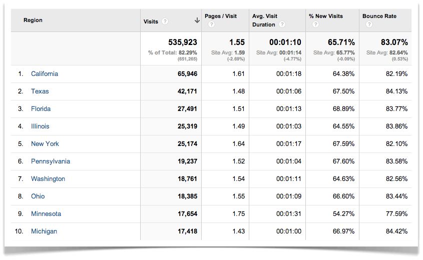This screenshot has width=423, height=260.
Task: Sort by Bounce Rate column header
Action: pos(379,16)
